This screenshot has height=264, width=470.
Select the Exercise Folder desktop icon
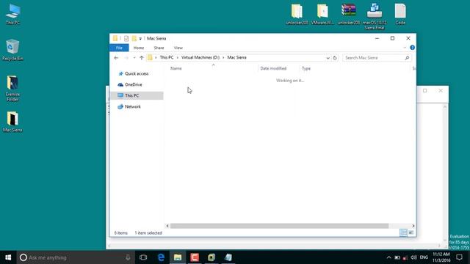point(12,88)
